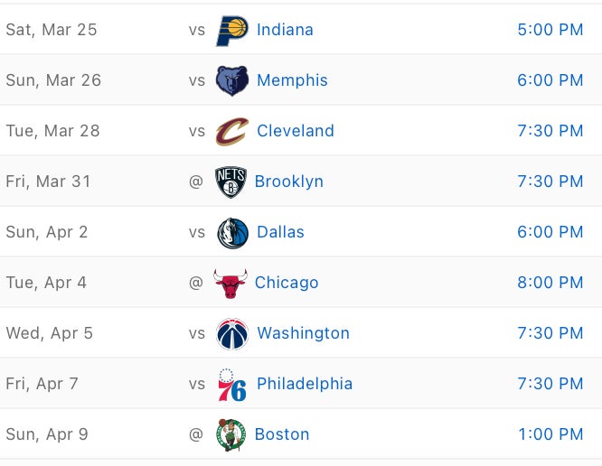
Task: Click the Sun, Apr 2 date cell
Action: pos(47,232)
